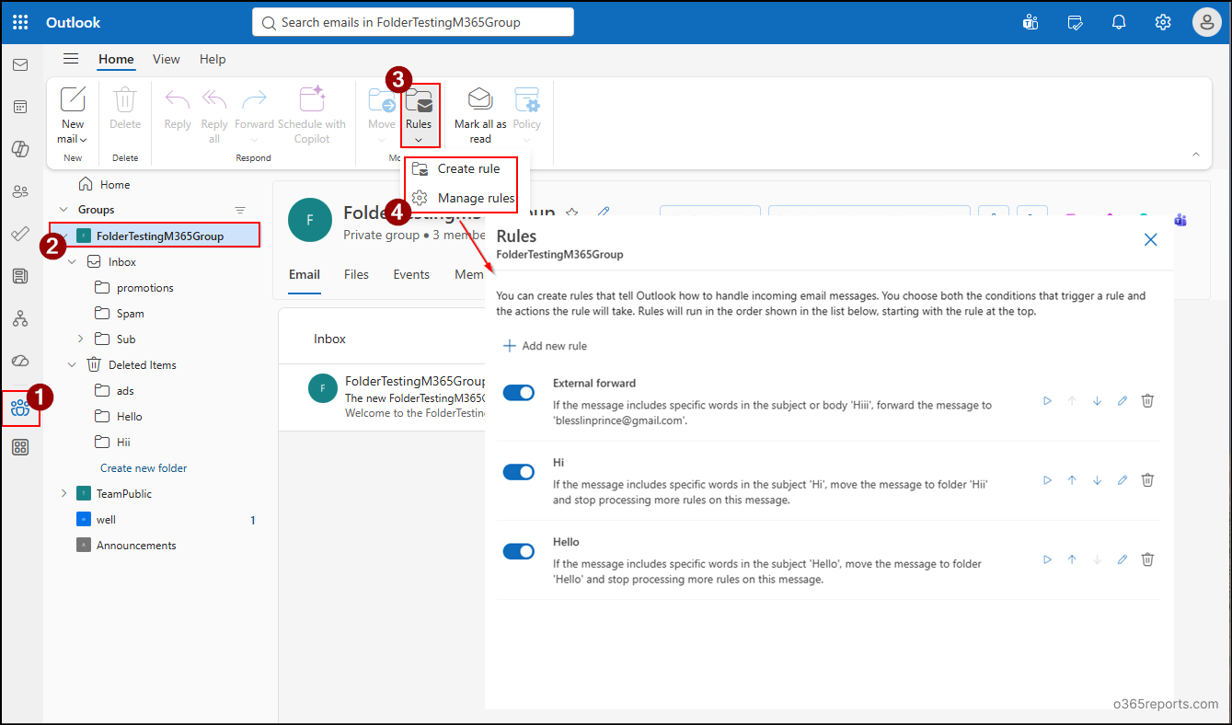Open notifications bell in top bar
This screenshot has width=1232, height=725.
coord(1119,22)
